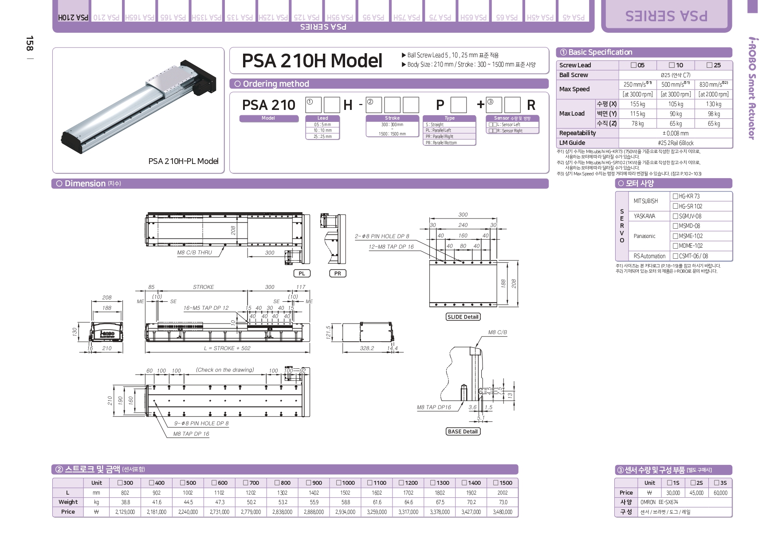Image resolution: width=778 pixels, height=550 pixels.
Task: Click the 'L = STROKE + 502' dimension text
Action: [227, 348]
